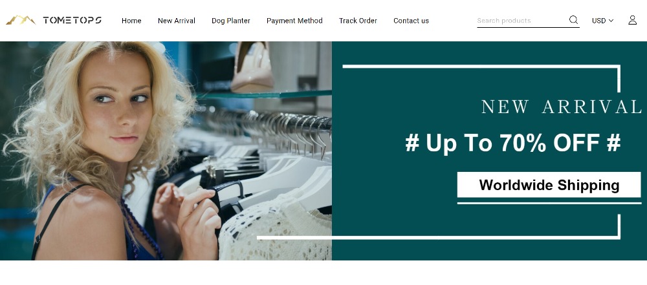Click the chevron beside USD
The height and width of the screenshot is (285, 647).
click(x=611, y=21)
